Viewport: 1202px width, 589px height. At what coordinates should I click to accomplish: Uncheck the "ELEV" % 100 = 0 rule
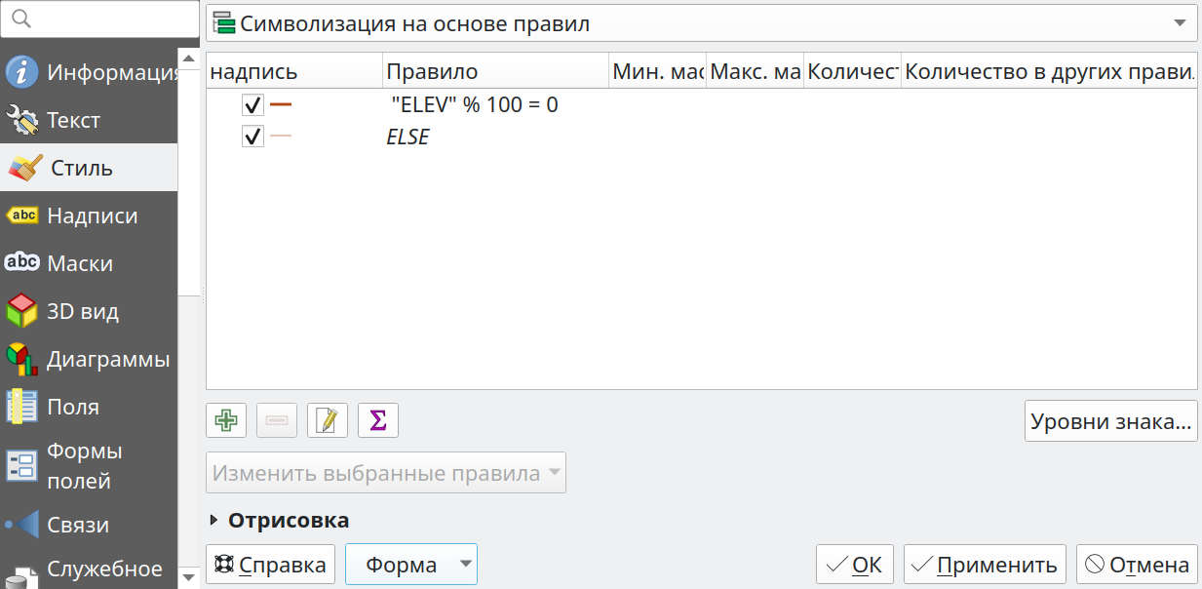click(253, 104)
